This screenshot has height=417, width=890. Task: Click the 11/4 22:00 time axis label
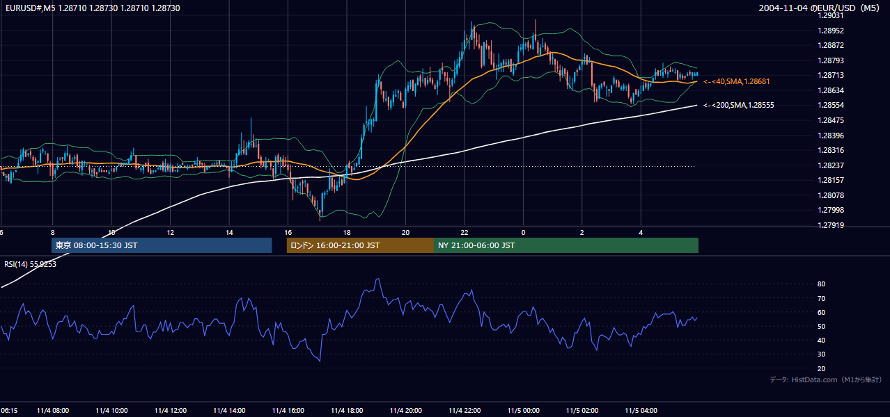(464, 411)
